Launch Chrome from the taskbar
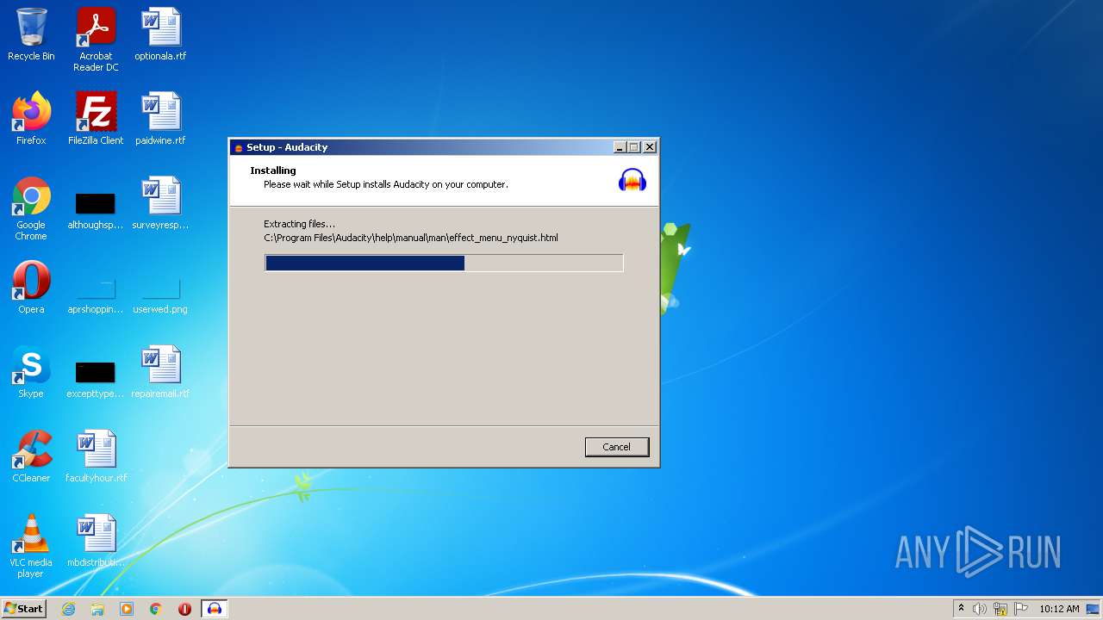Viewport: 1103px width, 620px height. pyautogui.click(x=156, y=609)
